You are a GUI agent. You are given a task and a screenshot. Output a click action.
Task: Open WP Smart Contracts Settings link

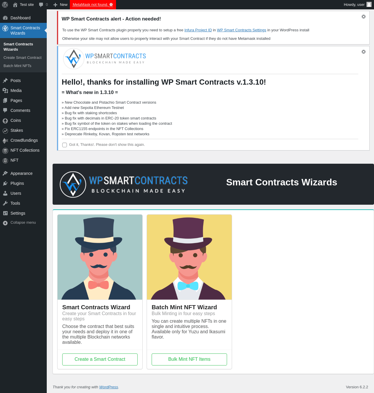coord(242,30)
